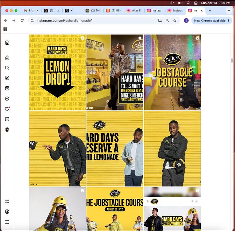Click the volume icon in the menu bar
The width and height of the screenshot is (235, 231).
click(180, 3)
